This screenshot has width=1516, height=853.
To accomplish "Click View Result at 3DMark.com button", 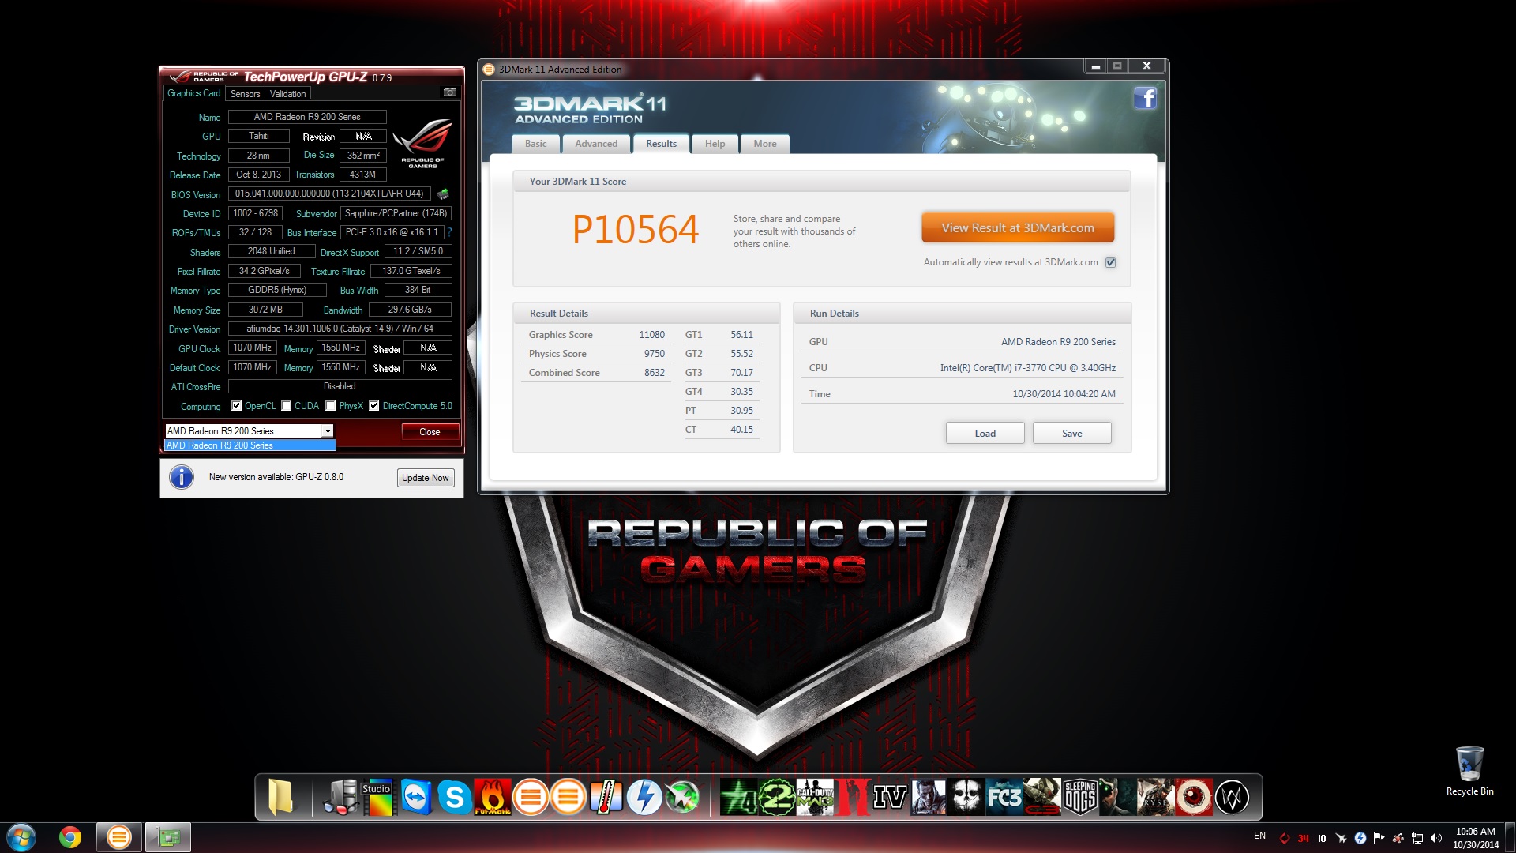I will tap(1017, 227).
